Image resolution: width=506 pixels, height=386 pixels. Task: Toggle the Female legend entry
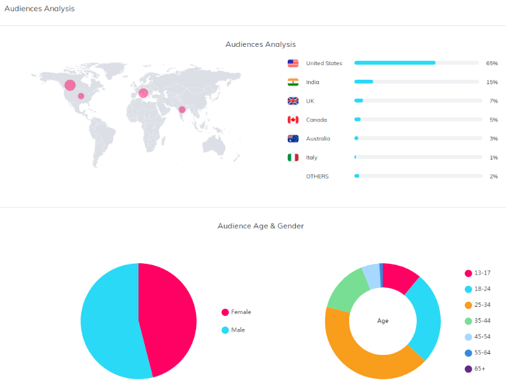[236, 312]
